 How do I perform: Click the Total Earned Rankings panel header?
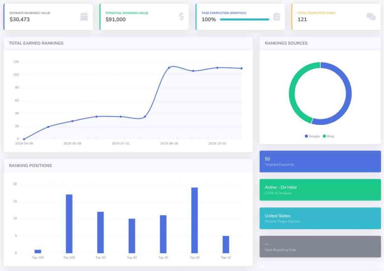[36, 43]
